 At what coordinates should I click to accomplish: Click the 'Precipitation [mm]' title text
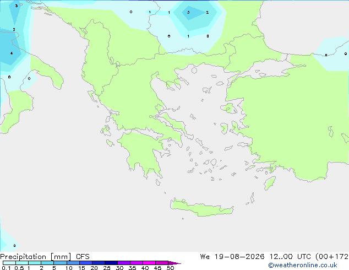click(36, 257)
